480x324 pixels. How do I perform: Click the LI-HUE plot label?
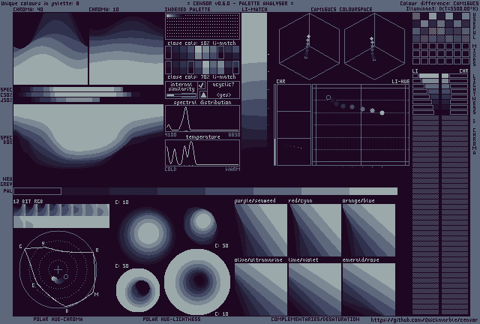400,82
